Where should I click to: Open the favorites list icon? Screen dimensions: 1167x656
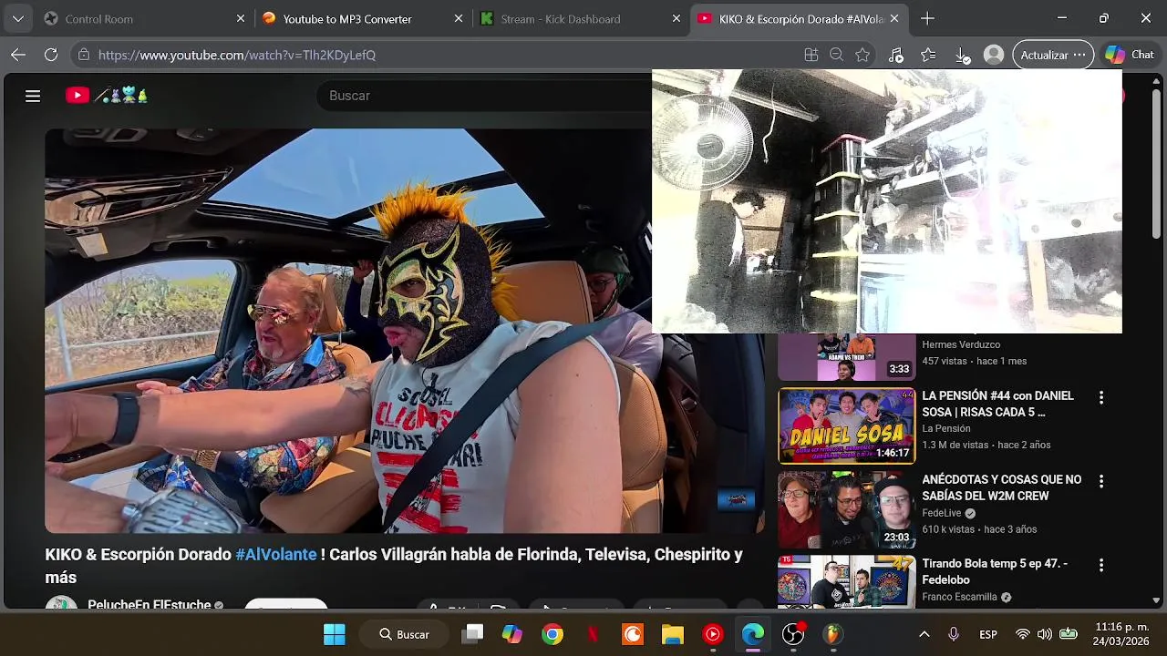(x=928, y=55)
